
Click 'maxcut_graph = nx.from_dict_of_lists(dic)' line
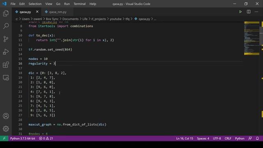coord(67,125)
